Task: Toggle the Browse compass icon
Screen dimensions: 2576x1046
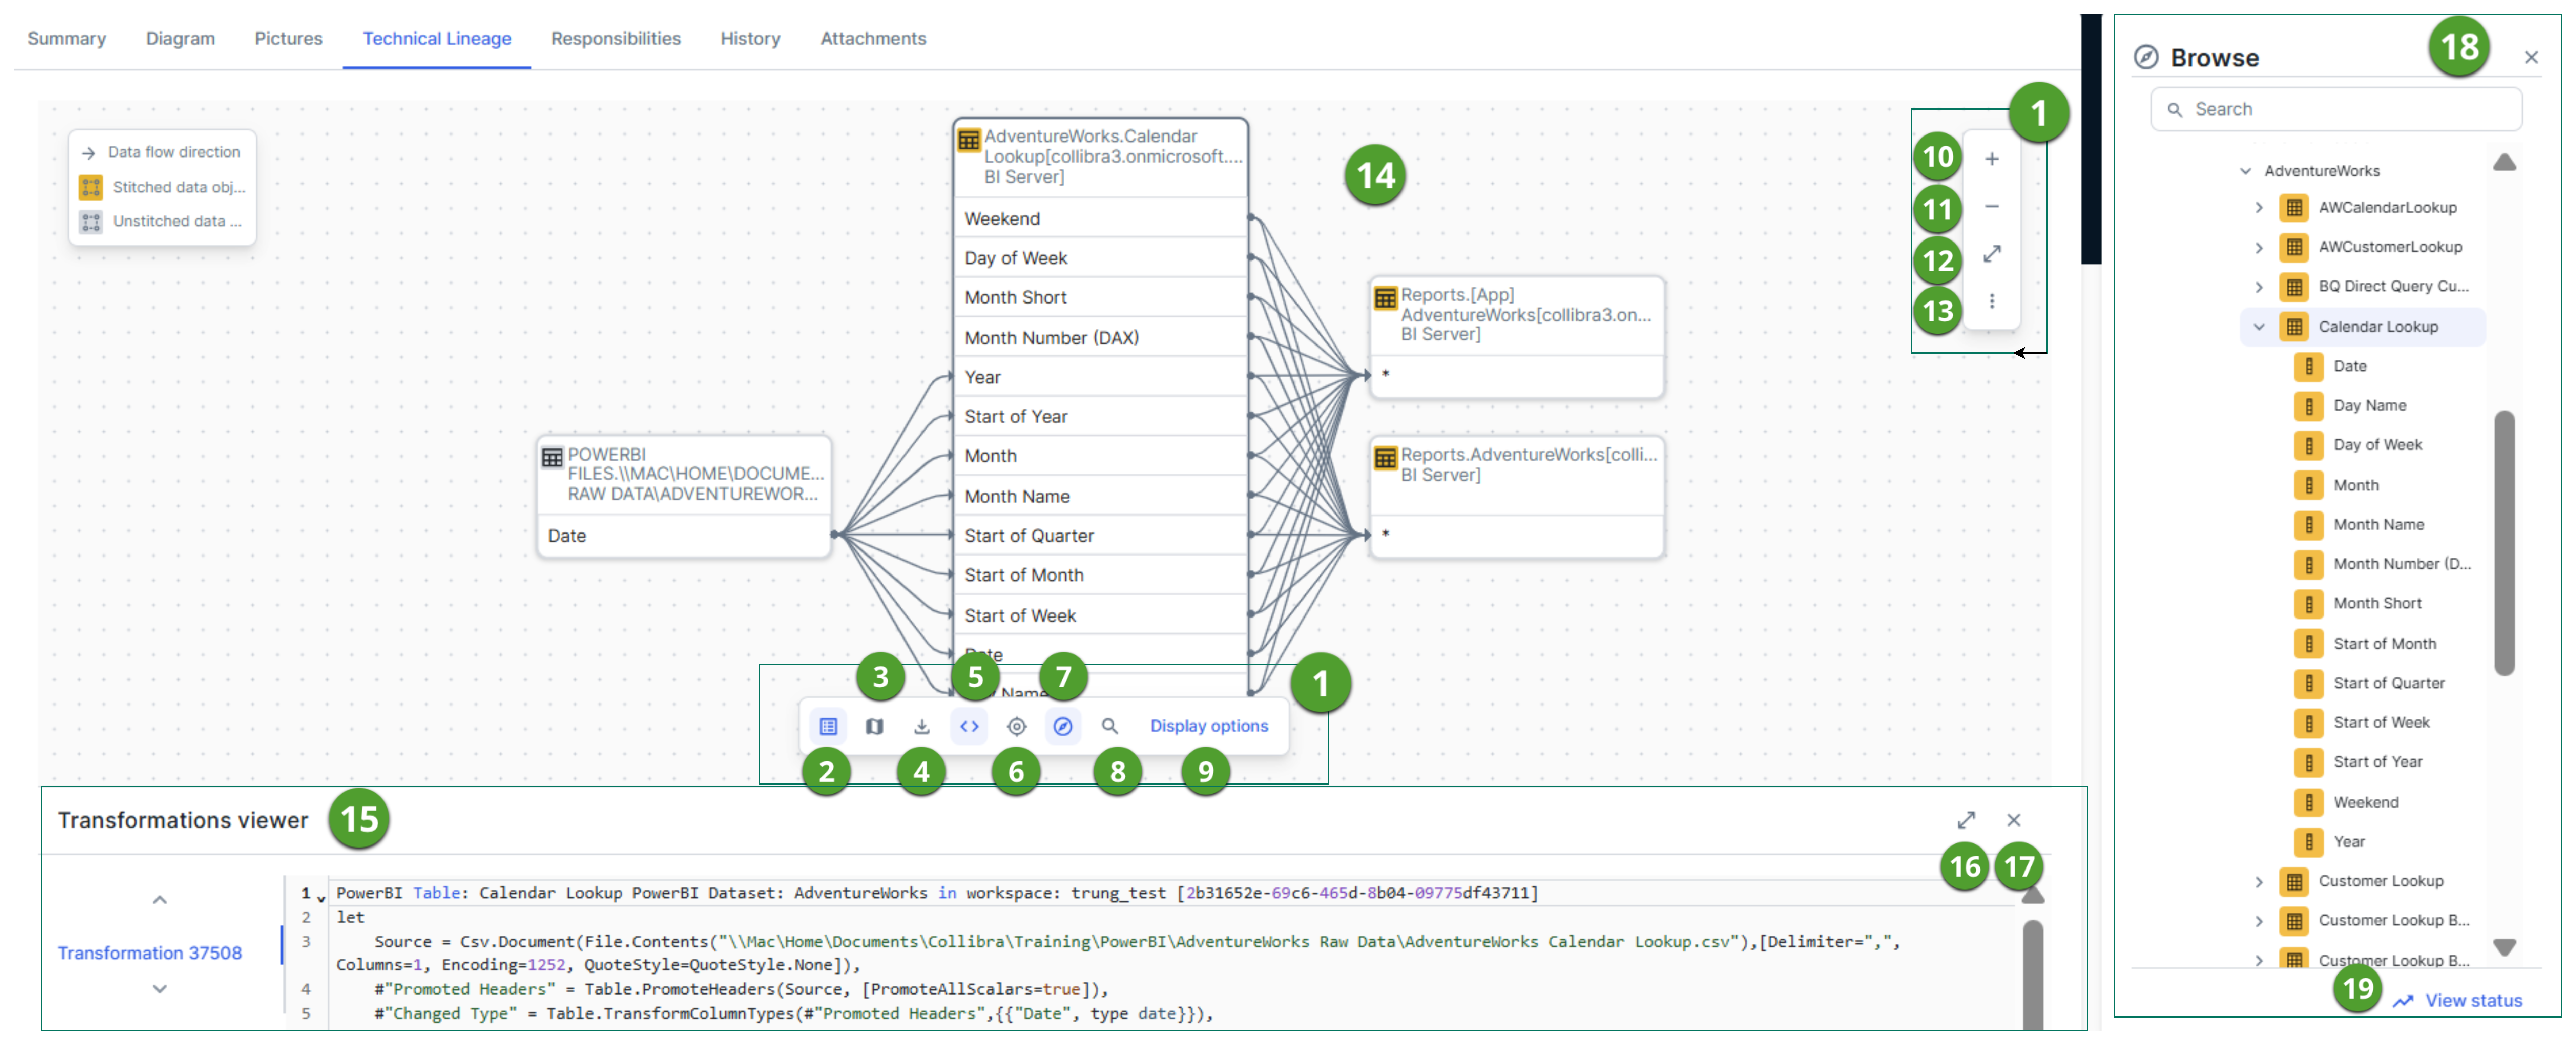Action: pyautogui.click(x=1063, y=726)
